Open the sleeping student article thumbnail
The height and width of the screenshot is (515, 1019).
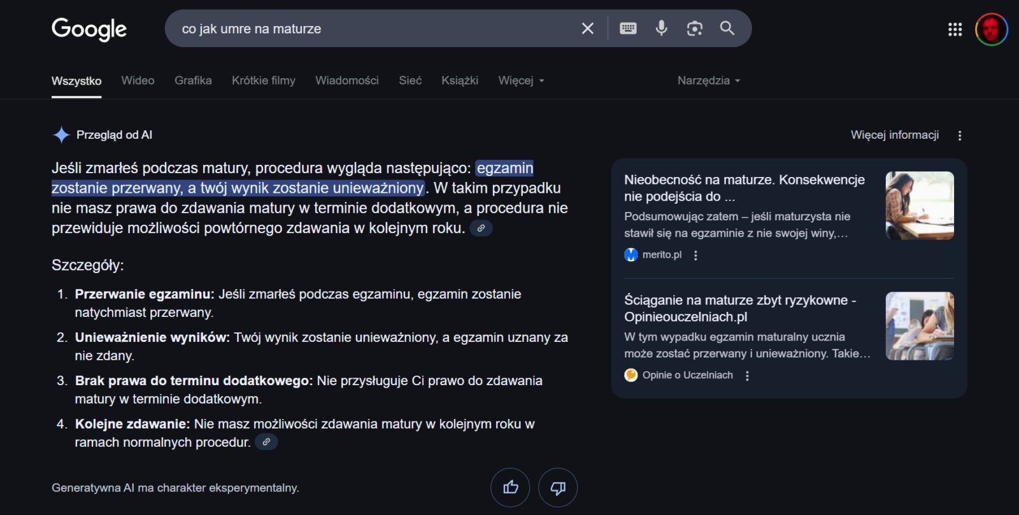coord(920,326)
